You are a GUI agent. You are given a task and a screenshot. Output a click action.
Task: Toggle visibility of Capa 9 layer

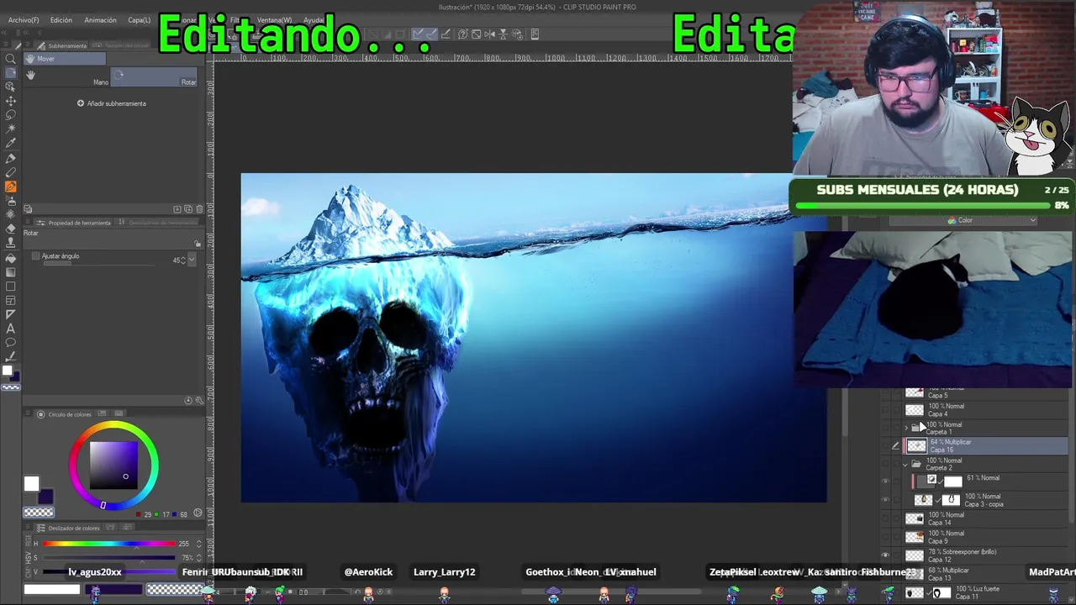[884, 537]
